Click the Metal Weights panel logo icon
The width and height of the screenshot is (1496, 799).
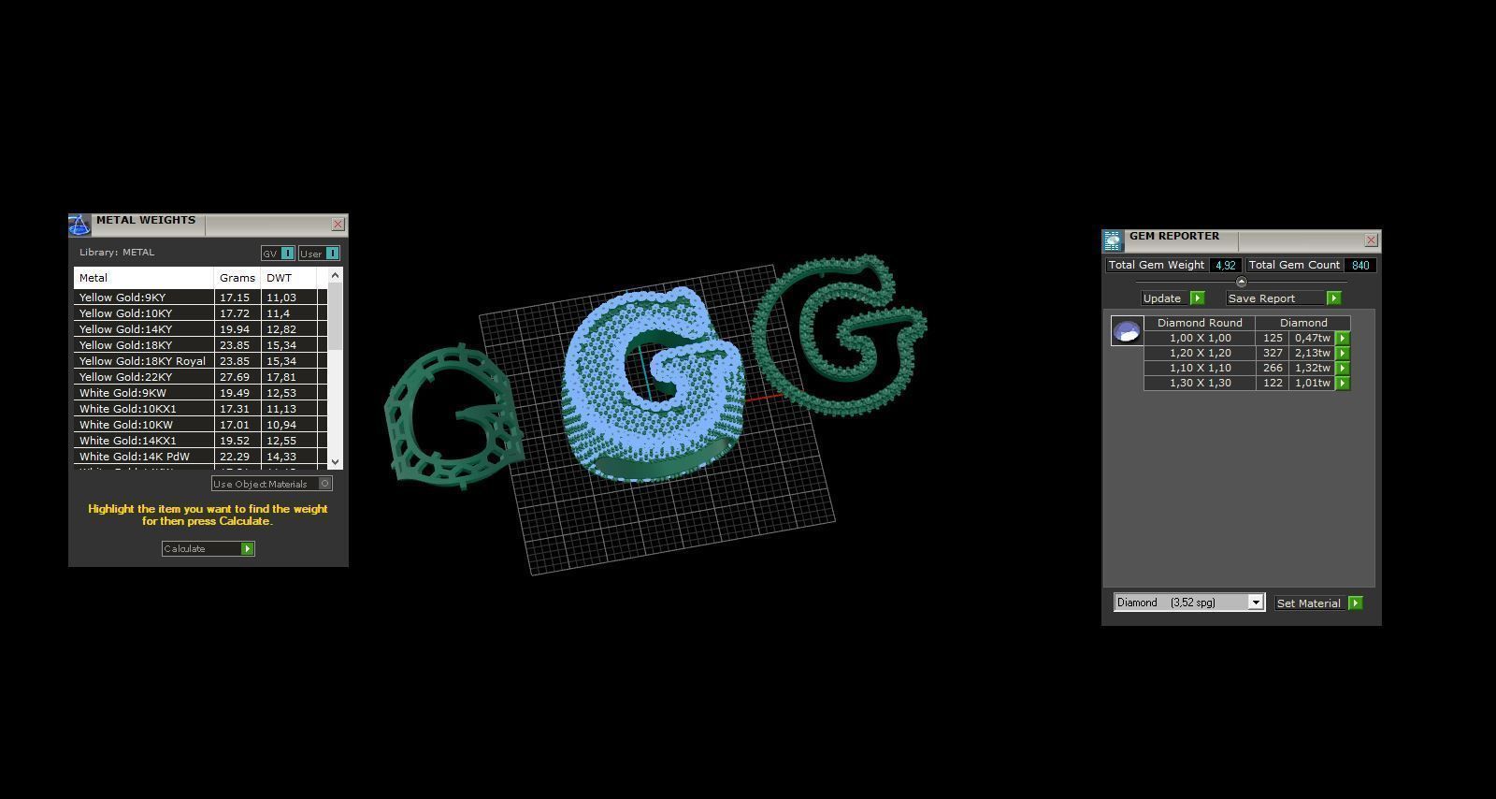(x=79, y=225)
